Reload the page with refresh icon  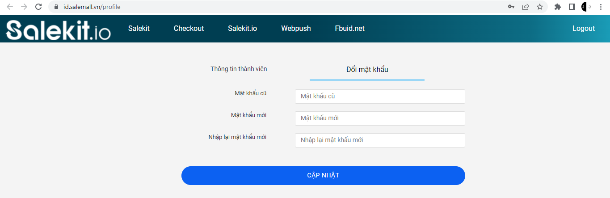(x=38, y=7)
